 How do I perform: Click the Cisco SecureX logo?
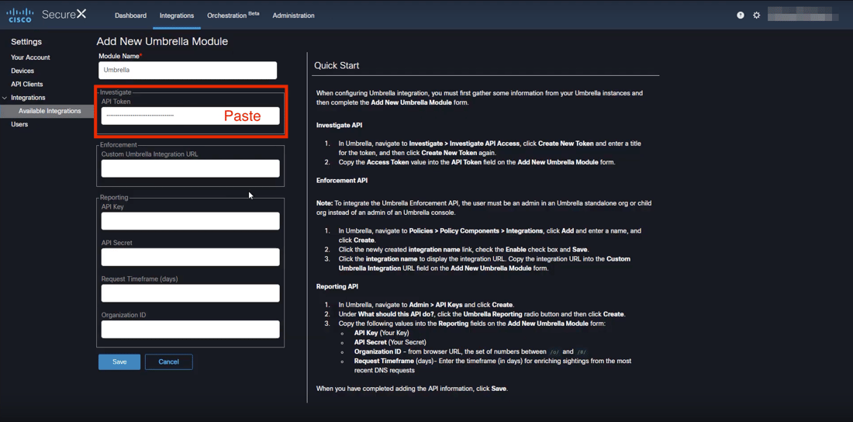pyautogui.click(x=47, y=15)
